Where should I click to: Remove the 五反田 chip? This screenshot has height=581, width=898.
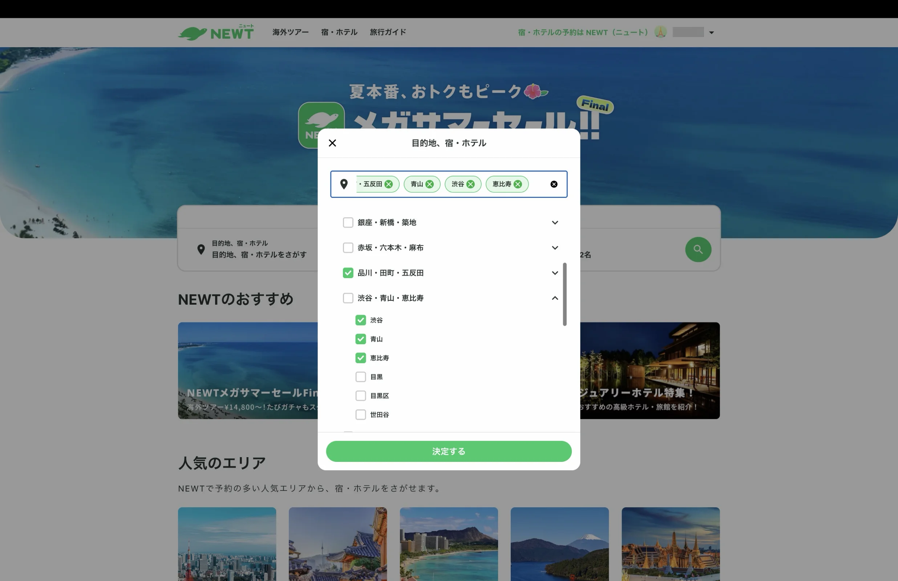click(389, 184)
